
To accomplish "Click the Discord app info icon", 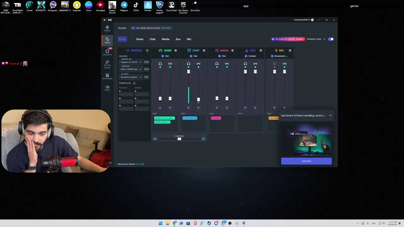I will point(195,118).
